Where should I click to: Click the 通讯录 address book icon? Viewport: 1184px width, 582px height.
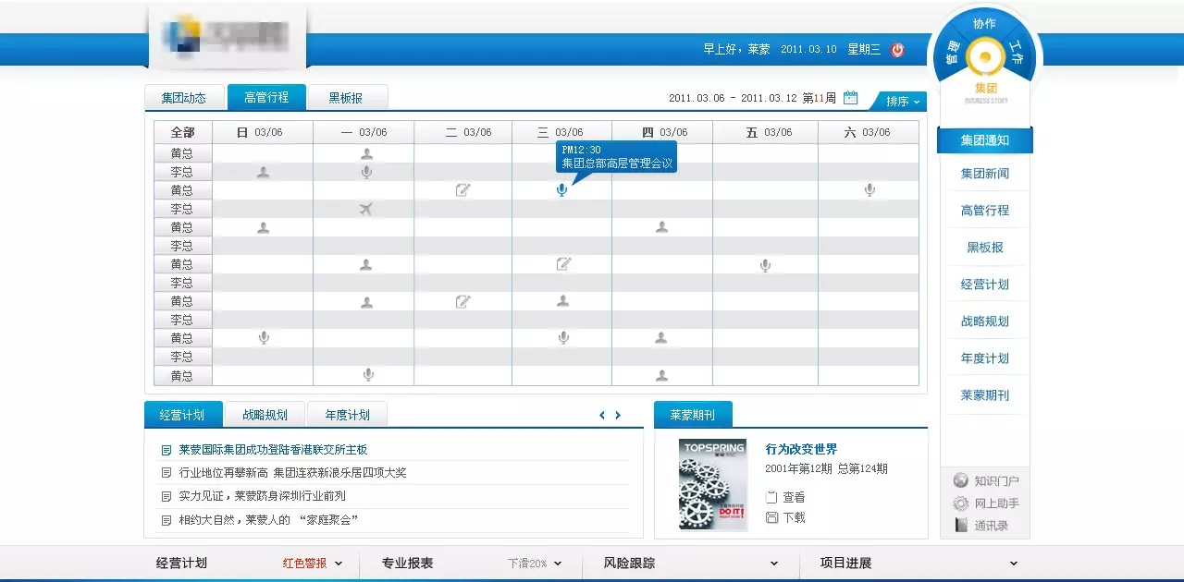point(961,526)
